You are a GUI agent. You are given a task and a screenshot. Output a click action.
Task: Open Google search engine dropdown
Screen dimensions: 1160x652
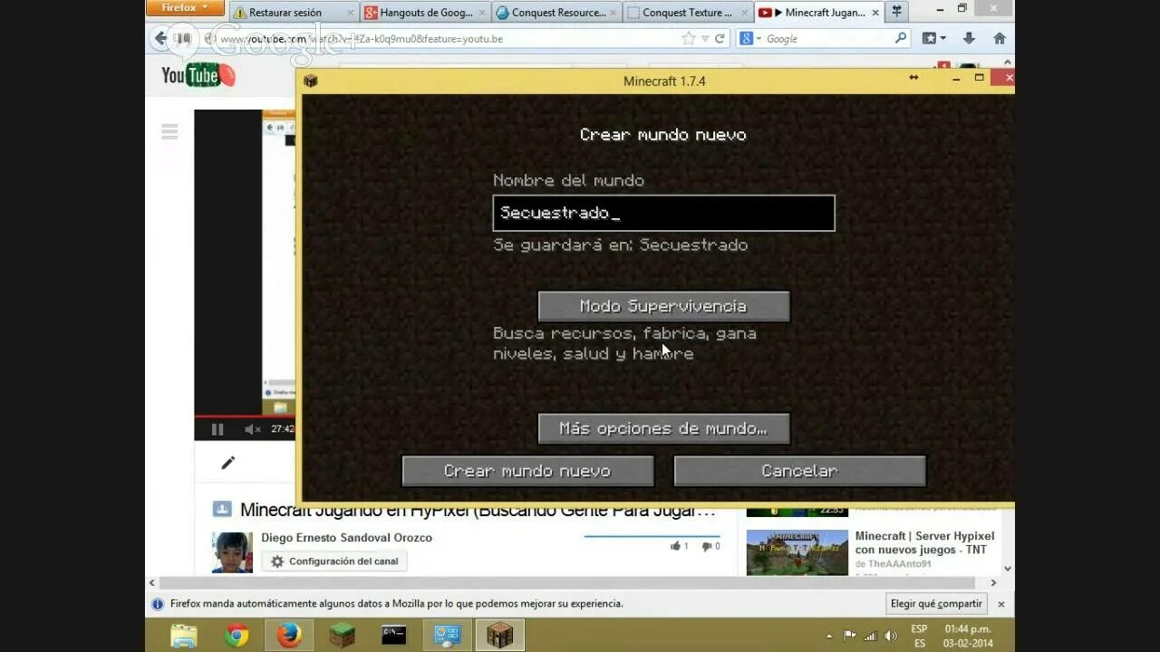coord(749,39)
